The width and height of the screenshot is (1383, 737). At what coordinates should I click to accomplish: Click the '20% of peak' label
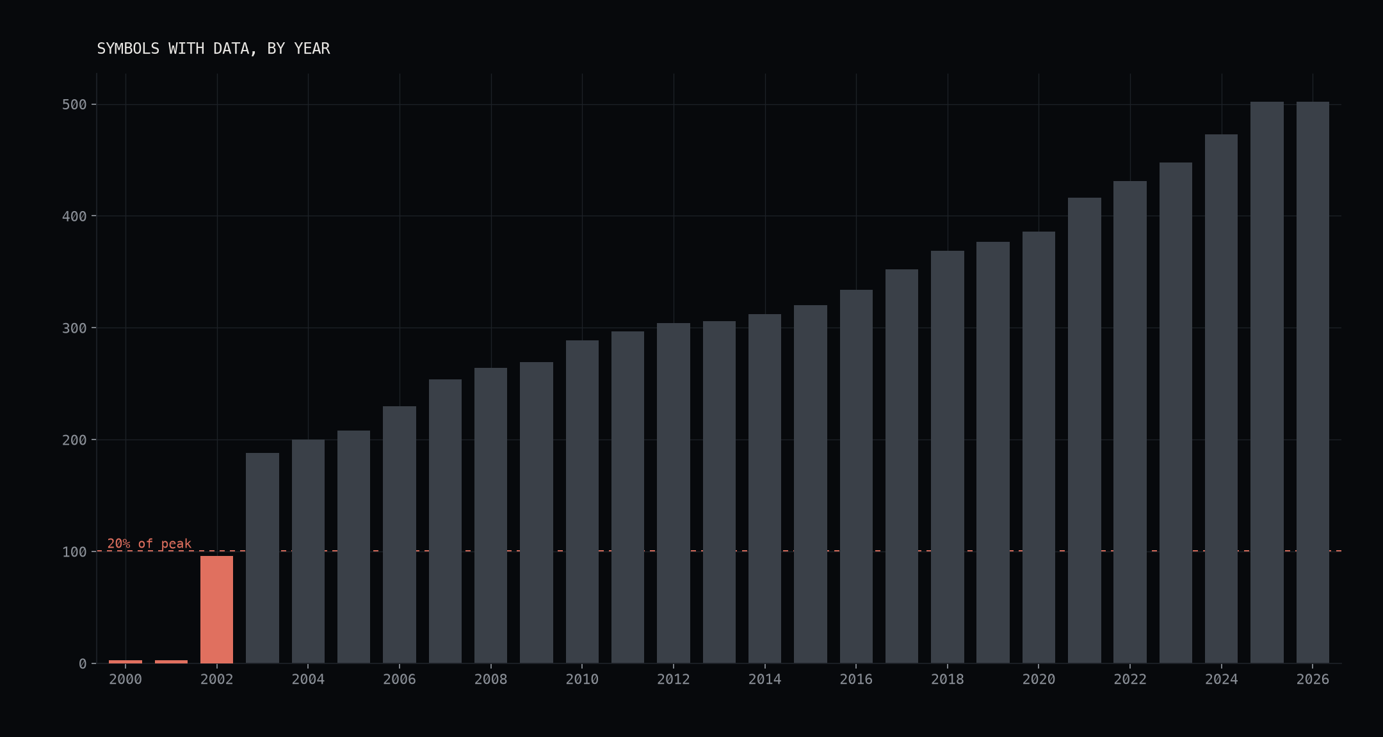coord(149,544)
